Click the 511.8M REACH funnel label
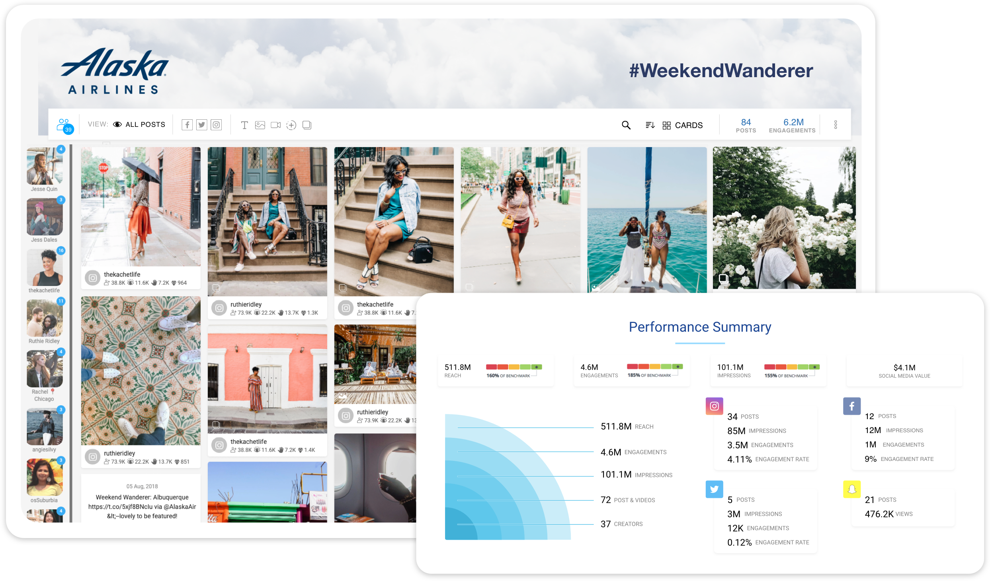 click(627, 426)
